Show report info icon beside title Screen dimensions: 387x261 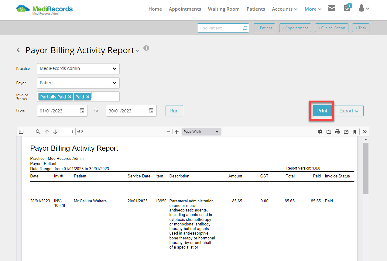(146, 48)
